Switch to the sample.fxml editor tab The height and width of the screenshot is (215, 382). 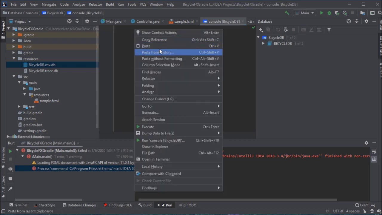point(184,21)
